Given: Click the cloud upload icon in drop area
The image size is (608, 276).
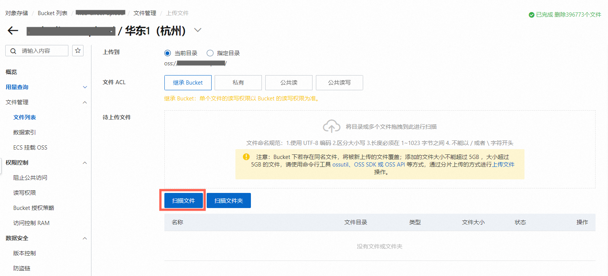Looking at the screenshot, I should click(x=331, y=126).
